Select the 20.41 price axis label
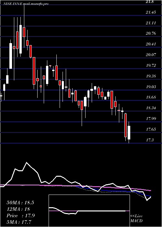 151,44
